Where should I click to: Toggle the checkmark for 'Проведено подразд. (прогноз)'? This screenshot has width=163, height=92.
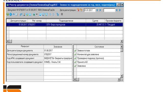(x=75, y=59)
